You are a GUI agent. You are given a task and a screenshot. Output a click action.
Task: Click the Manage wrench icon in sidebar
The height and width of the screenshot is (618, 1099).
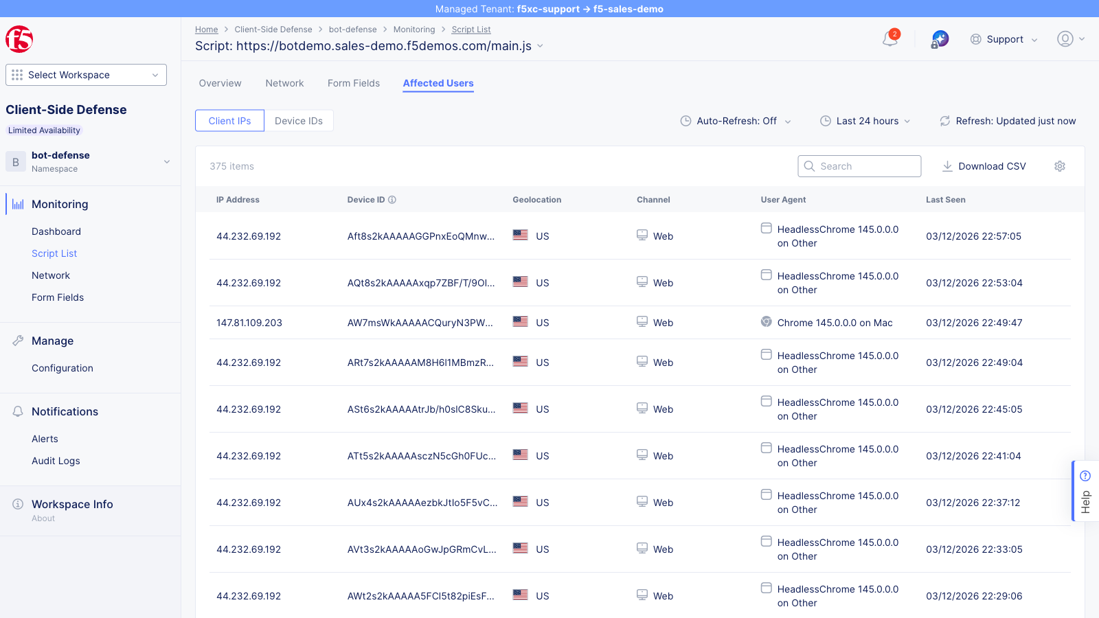(x=16, y=341)
